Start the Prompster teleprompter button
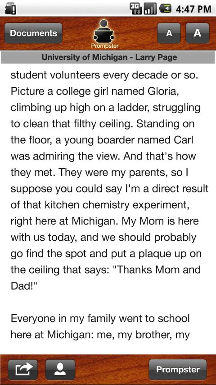The height and width of the screenshot is (385, 216). 178,370
